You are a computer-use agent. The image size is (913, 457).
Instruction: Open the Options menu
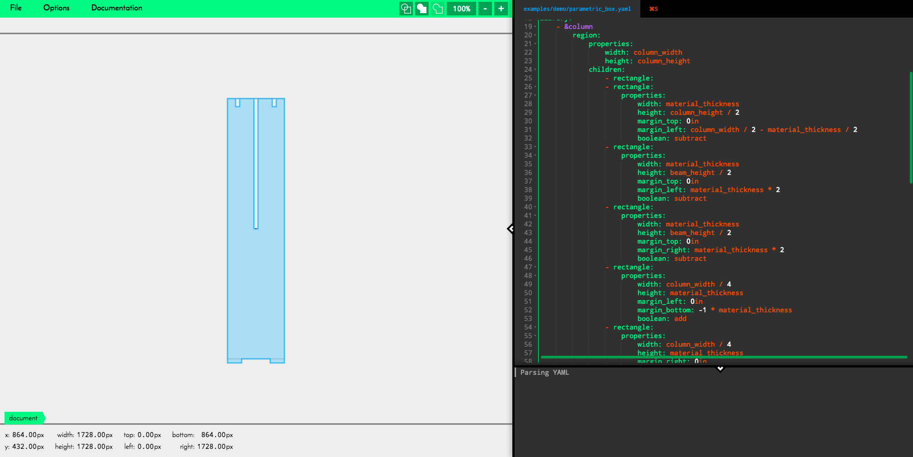57,8
